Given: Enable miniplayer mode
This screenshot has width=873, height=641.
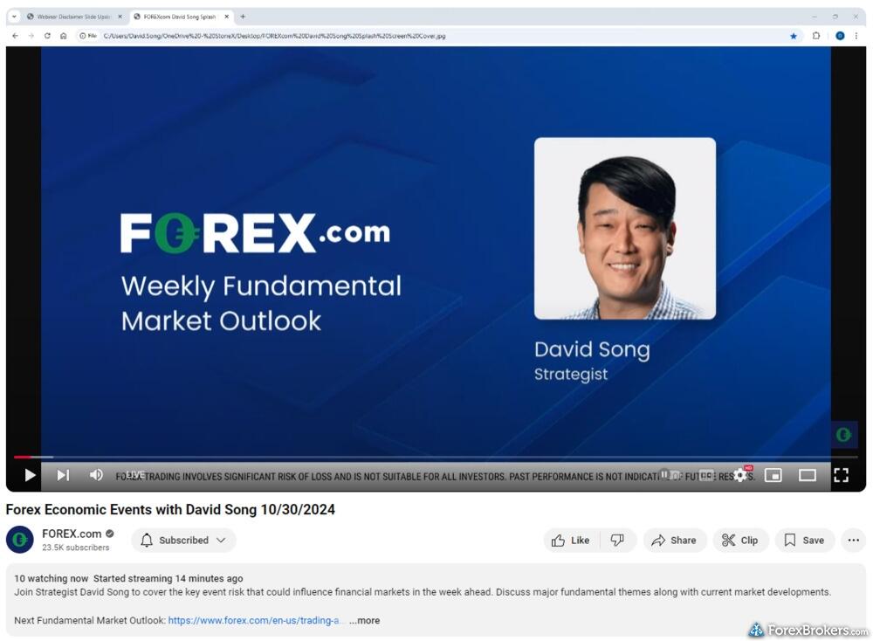Looking at the screenshot, I should [x=773, y=475].
